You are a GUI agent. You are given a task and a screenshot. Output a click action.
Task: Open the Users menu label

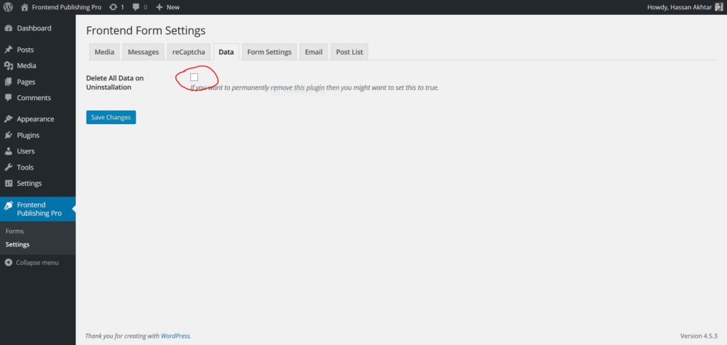pyautogui.click(x=26, y=151)
